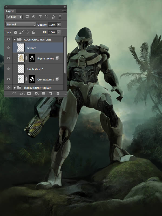Close the Layers panel
The height and width of the screenshot is (216, 162).
click(6, 7)
